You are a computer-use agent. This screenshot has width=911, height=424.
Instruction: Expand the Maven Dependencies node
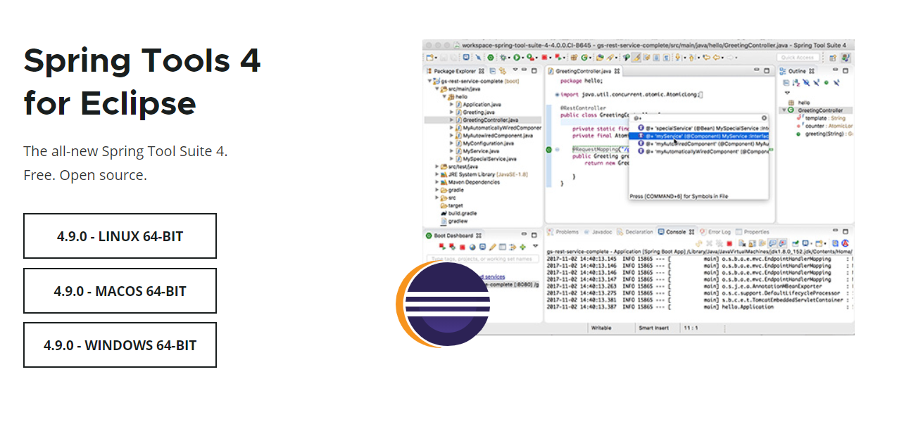[436, 182]
